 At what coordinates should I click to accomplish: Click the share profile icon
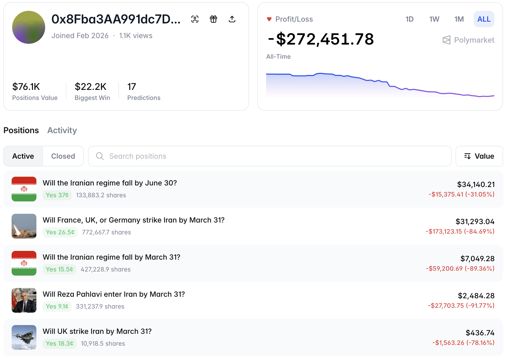click(x=232, y=19)
